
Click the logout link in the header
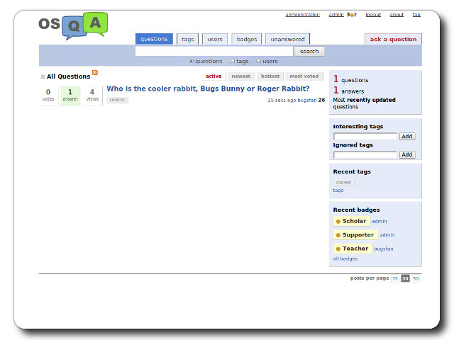point(373,15)
